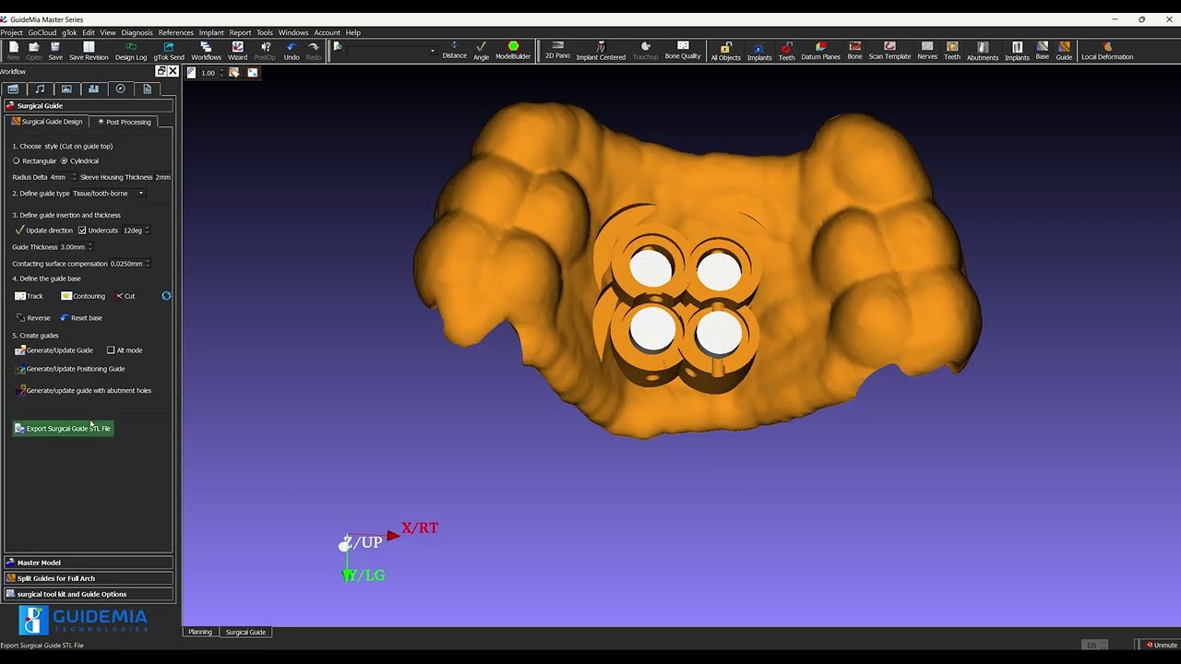
Task: Click the Contouring button
Action: tap(83, 296)
